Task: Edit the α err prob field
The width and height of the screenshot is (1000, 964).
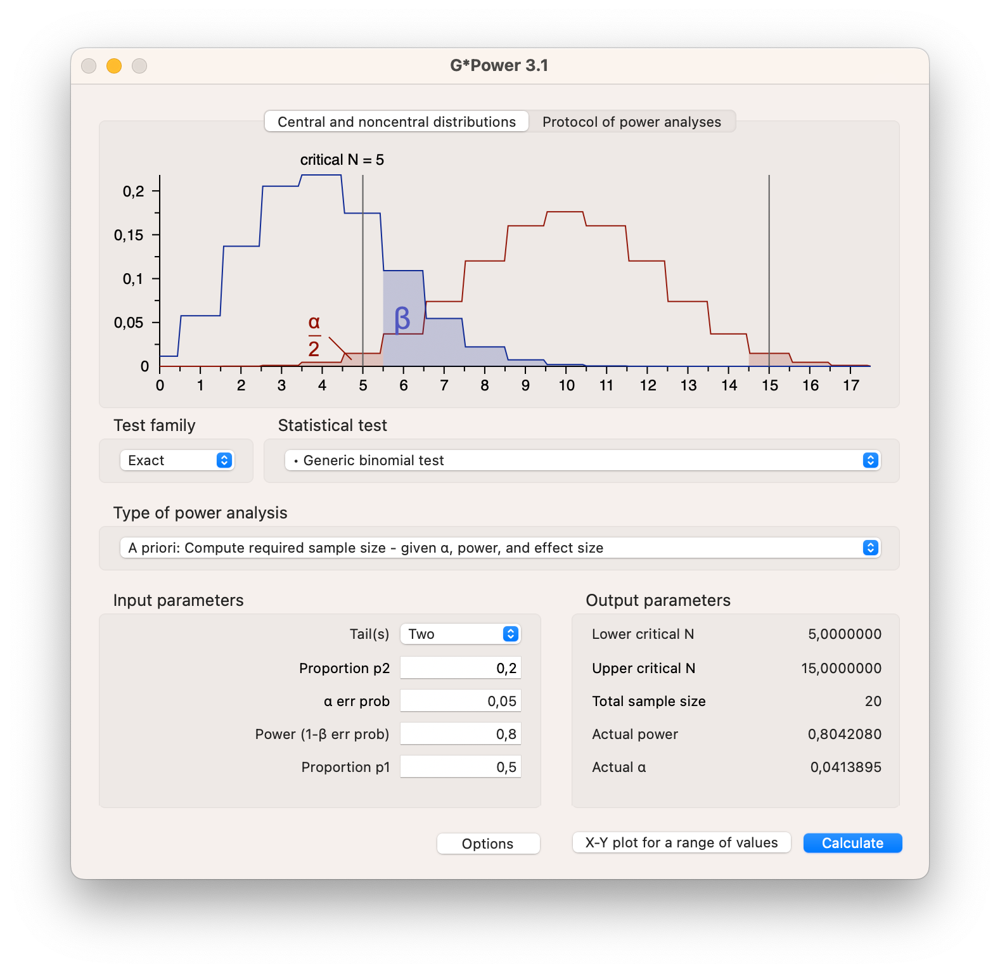Action: 460,701
